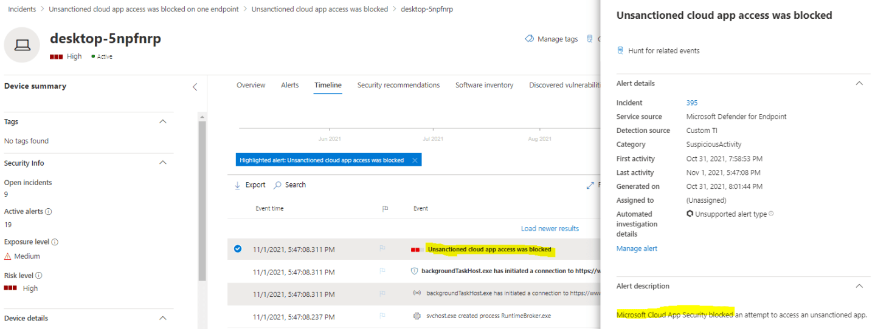The height and width of the screenshot is (329, 875).
Task: Collapse the Device summary pane chevron
Action: pyautogui.click(x=195, y=87)
